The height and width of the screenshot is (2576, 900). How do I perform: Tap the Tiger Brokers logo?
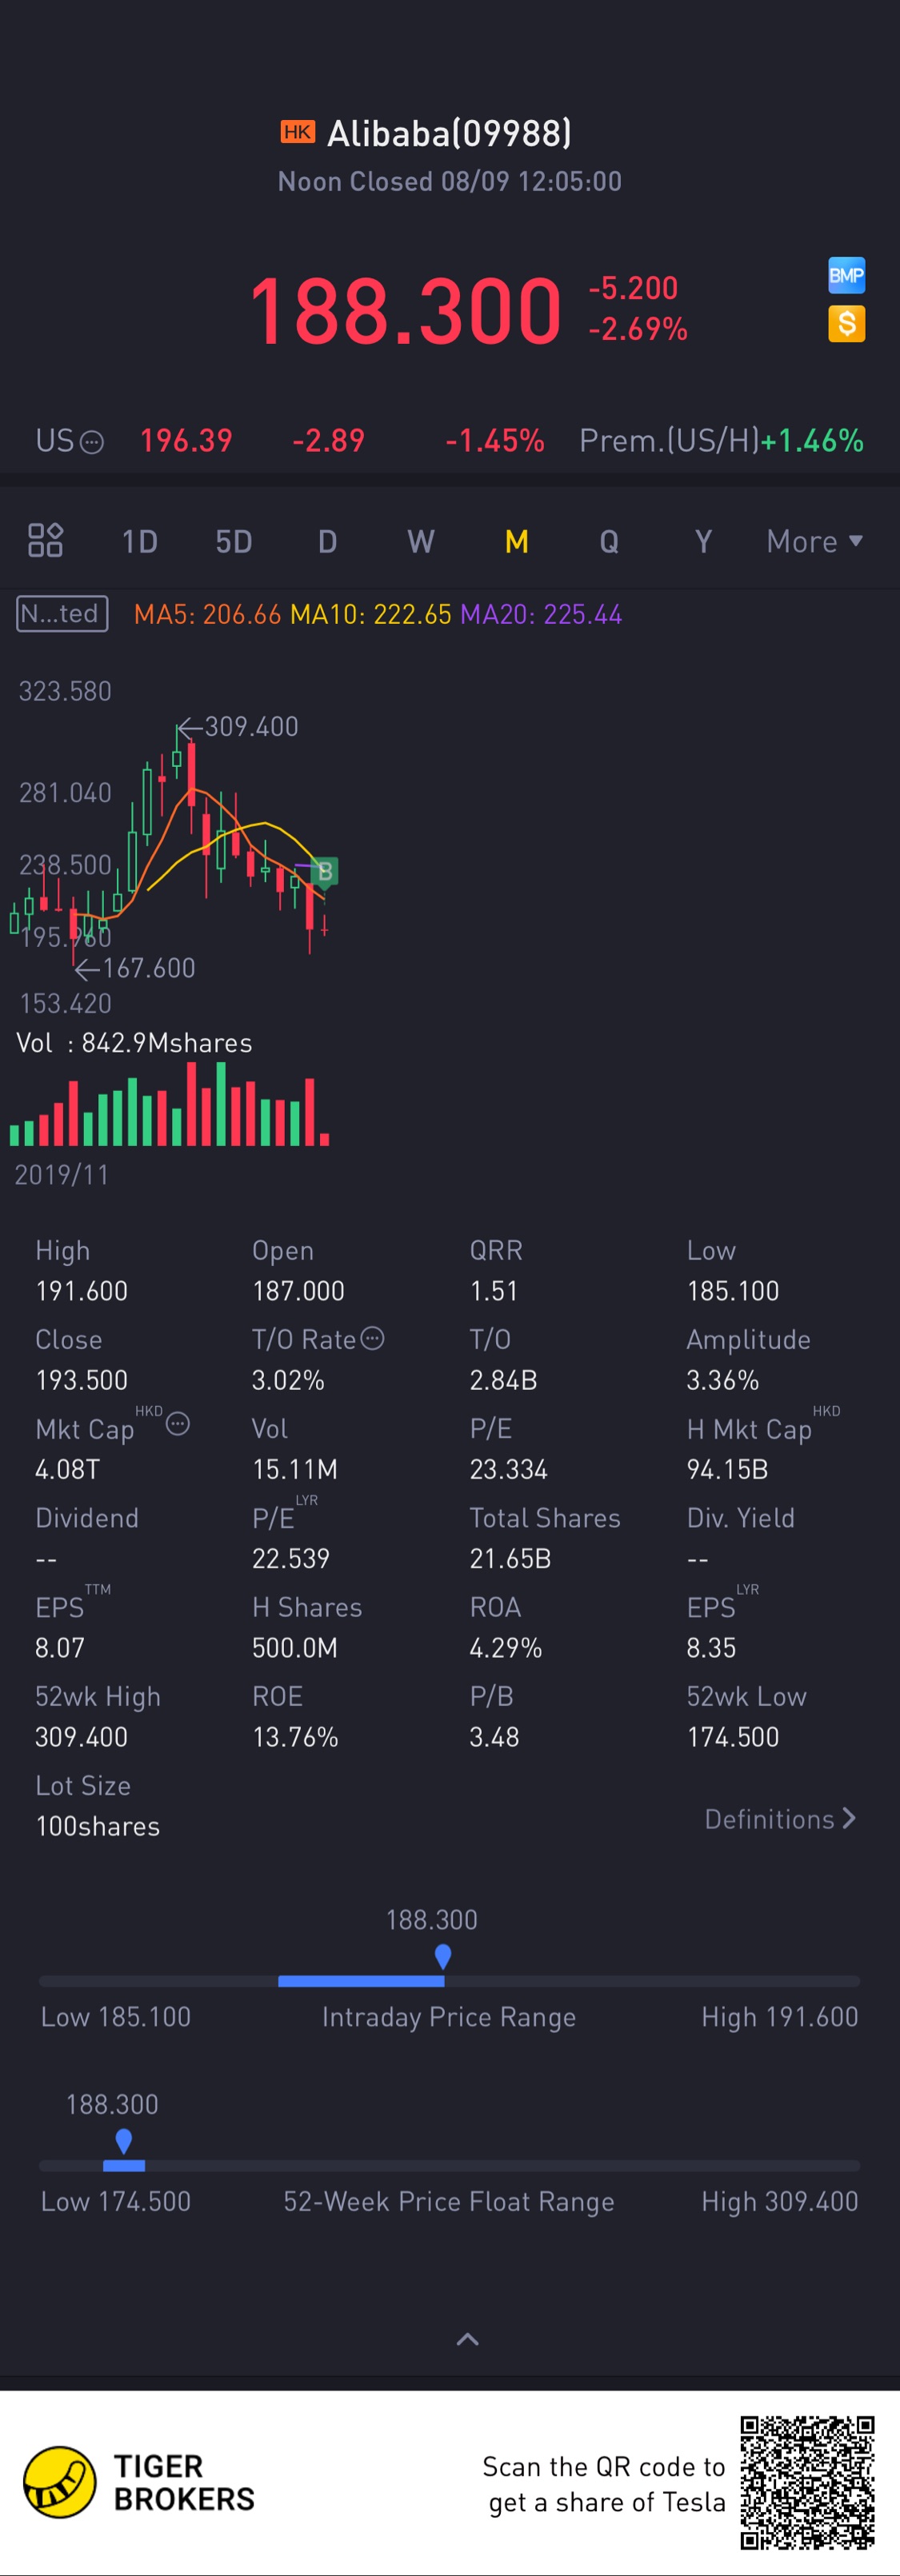60,2482
